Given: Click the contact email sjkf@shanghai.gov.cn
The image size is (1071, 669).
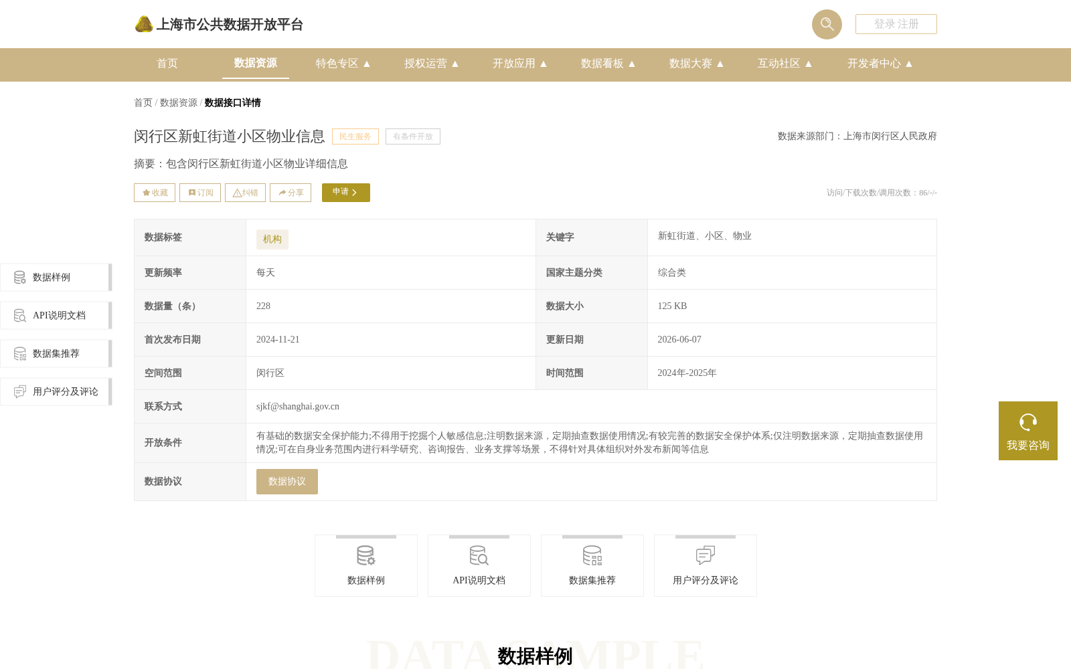Looking at the screenshot, I should tap(298, 407).
